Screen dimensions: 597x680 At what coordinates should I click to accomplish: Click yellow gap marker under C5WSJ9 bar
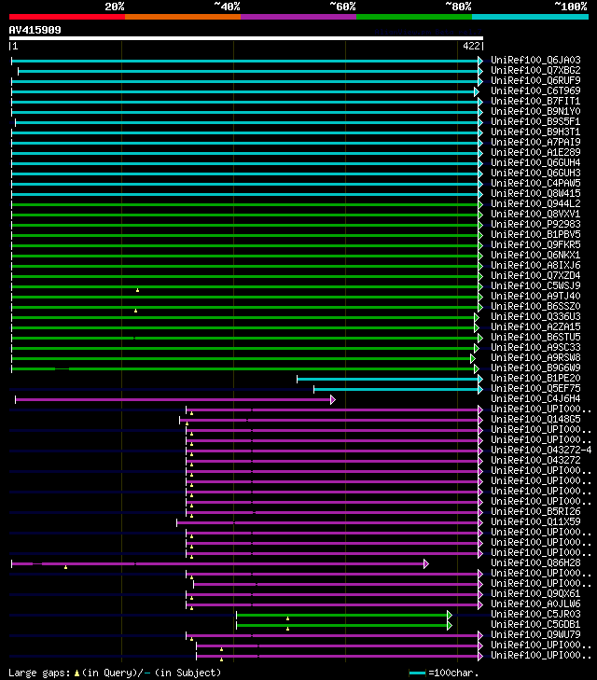click(137, 290)
